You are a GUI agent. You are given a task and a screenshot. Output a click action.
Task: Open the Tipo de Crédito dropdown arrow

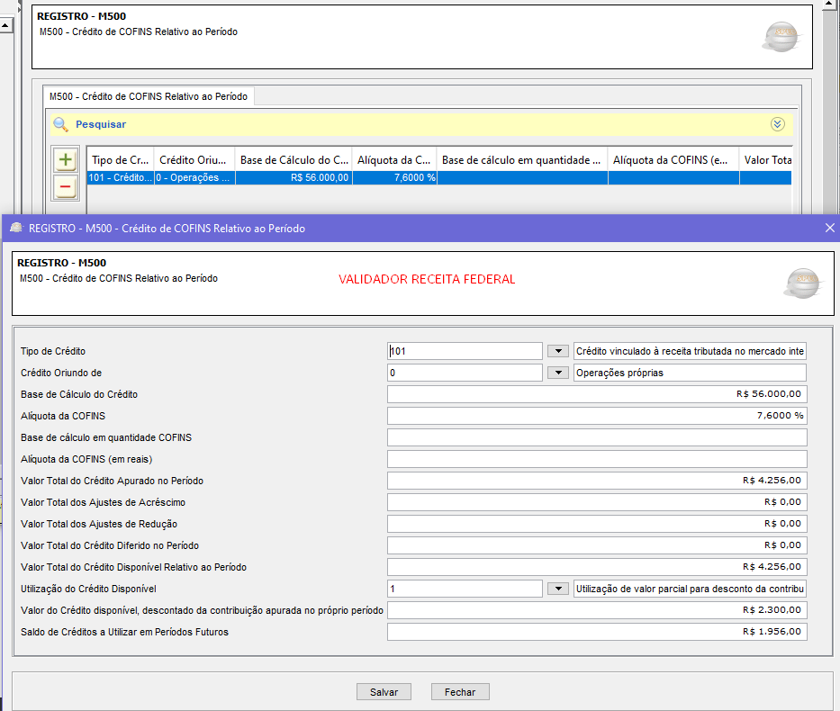tap(558, 351)
